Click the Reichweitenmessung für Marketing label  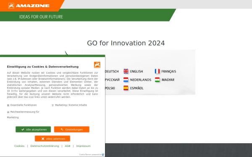click(23, 115)
